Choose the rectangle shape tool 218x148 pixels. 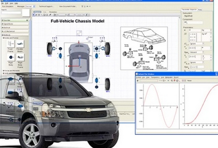pyautogui.click(x=44, y=15)
